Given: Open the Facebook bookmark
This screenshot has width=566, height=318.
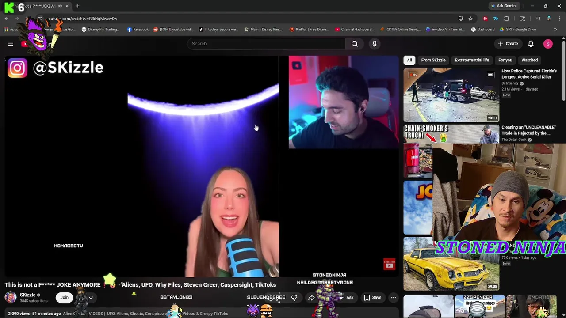Looking at the screenshot, I should click(x=138, y=30).
